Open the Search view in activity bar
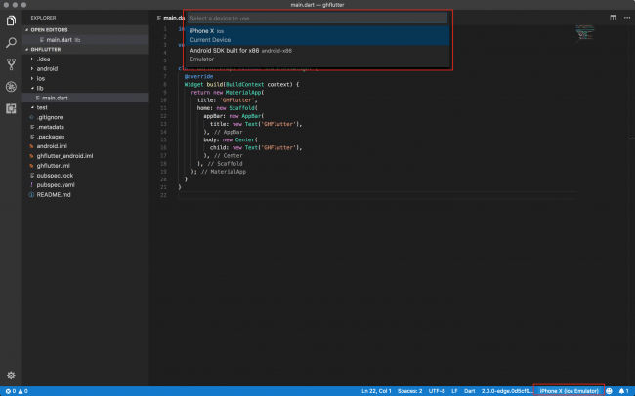 [11, 43]
